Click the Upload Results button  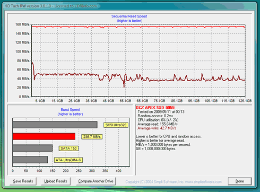click(56, 181)
